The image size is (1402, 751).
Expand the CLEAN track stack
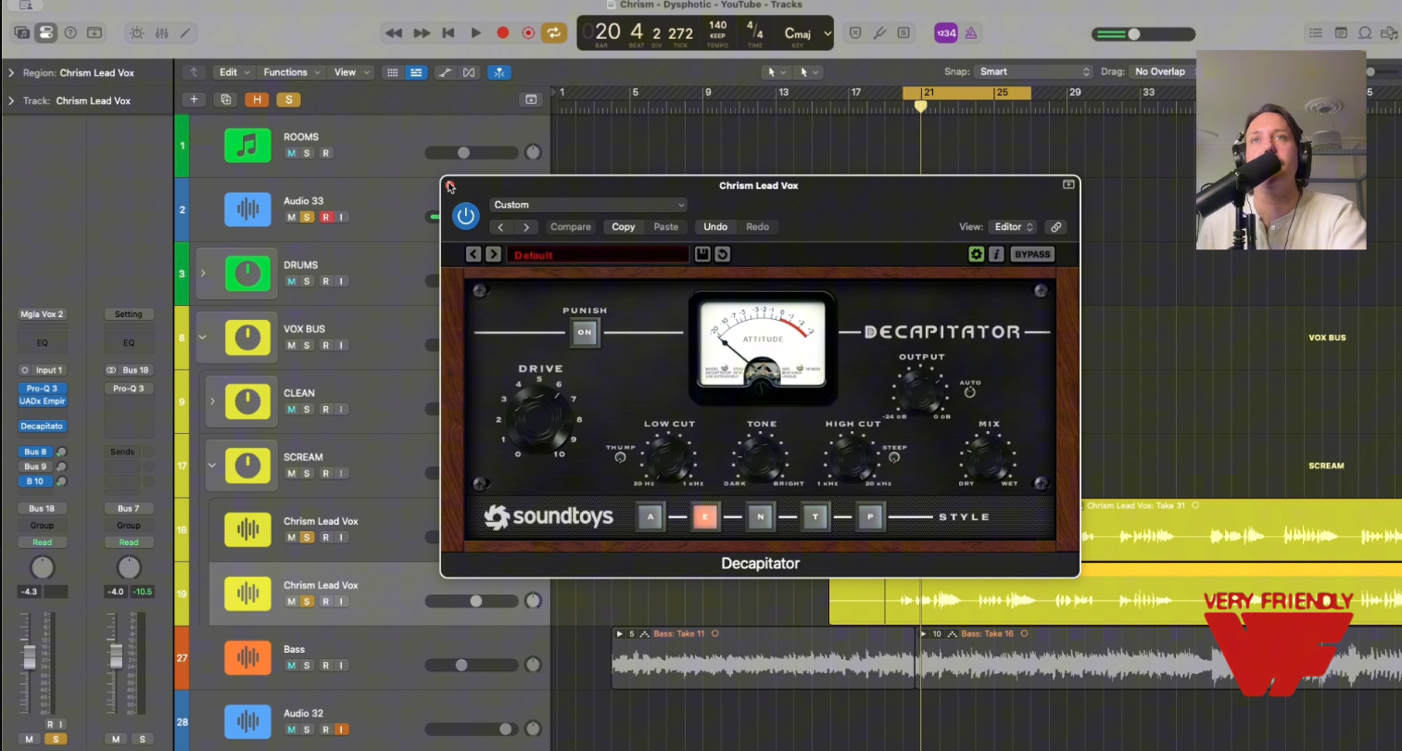212,401
